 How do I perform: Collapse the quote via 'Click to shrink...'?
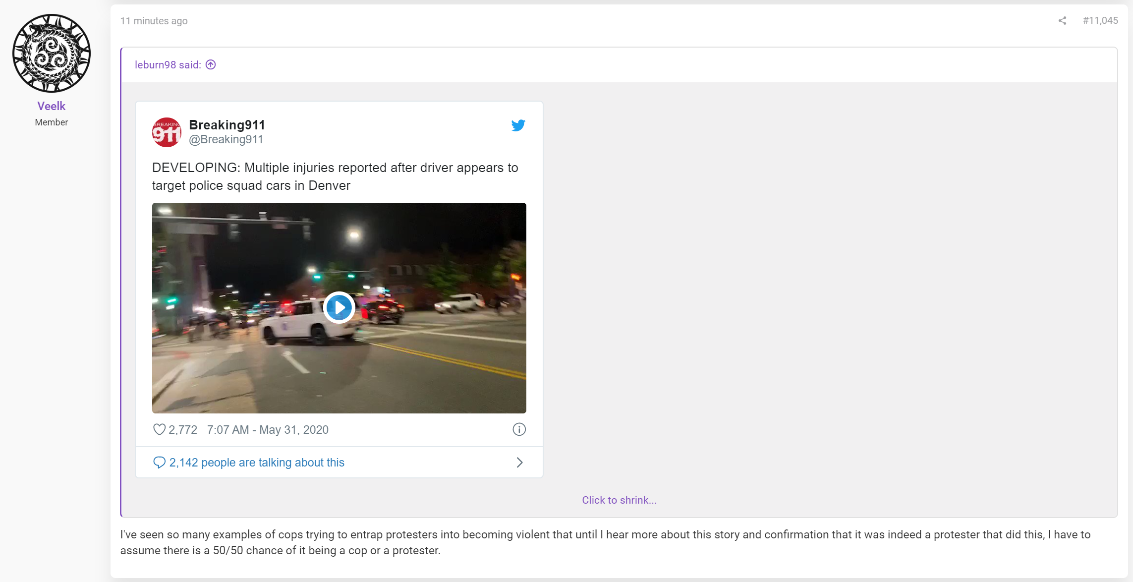point(619,500)
